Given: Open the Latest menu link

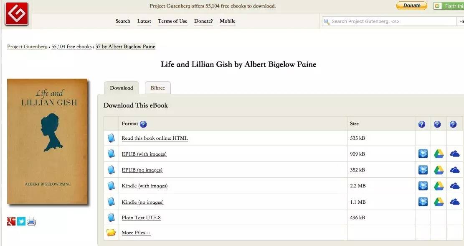Looking at the screenshot, I should click(x=144, y=21).
